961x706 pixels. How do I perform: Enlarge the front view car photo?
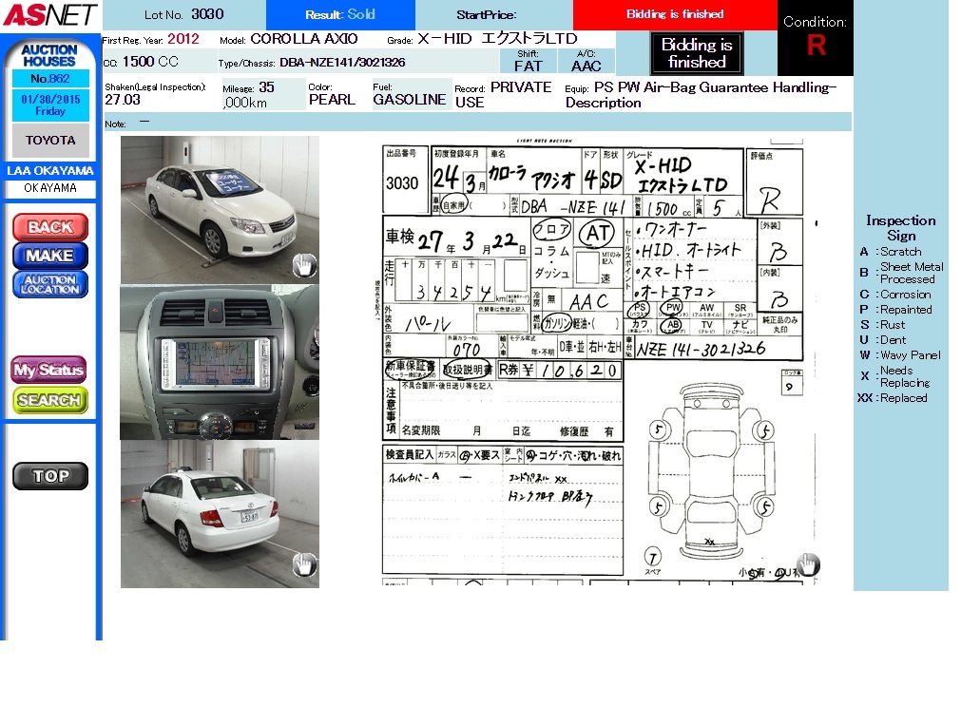click(219, 209)
